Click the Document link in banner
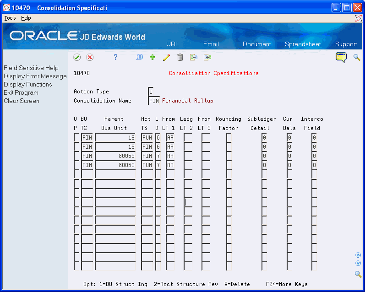This screenshot has width=365, height=292. pos(257,44)
